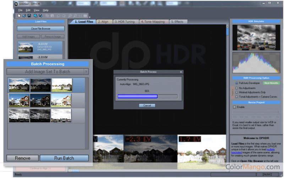This screenshot has width=284, height=178.
Task: Click the 1.7 EV filmstrip image
Action: click(202, 152)
